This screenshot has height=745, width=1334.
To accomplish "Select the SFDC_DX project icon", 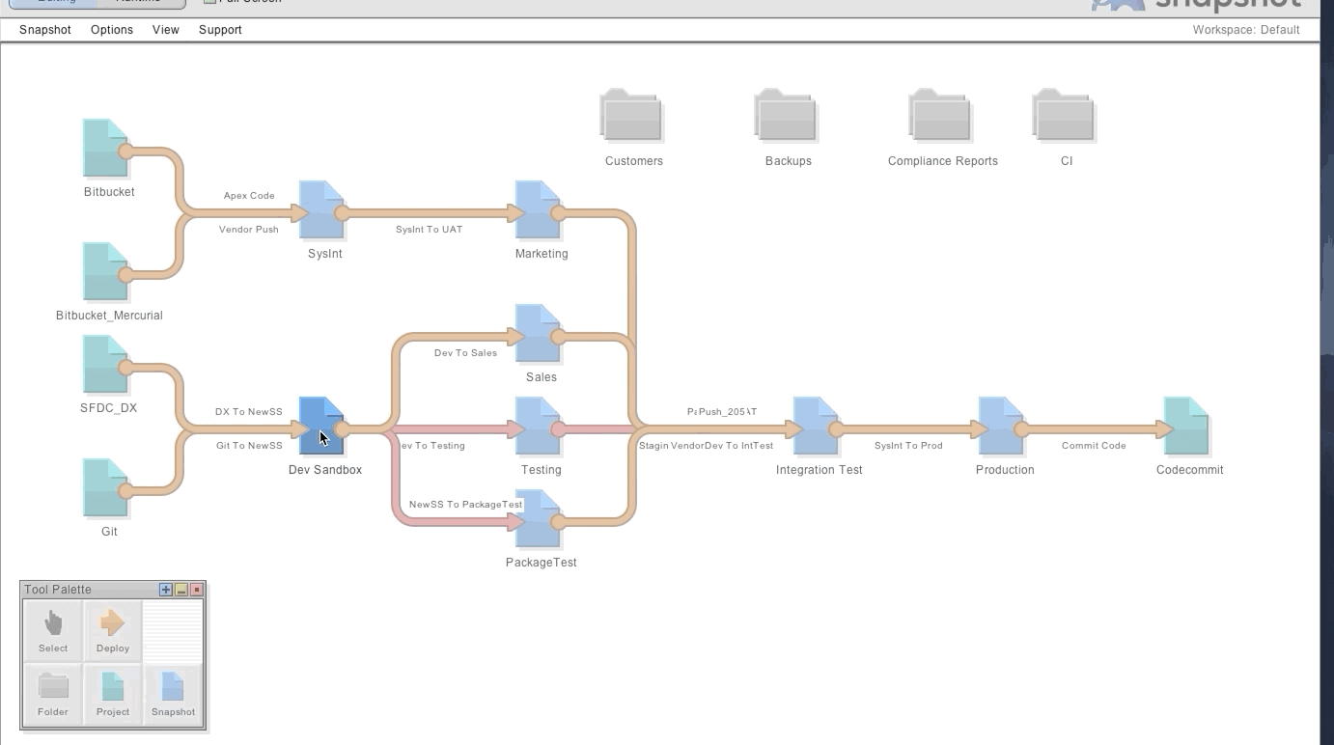I will [x=105, y=365].
